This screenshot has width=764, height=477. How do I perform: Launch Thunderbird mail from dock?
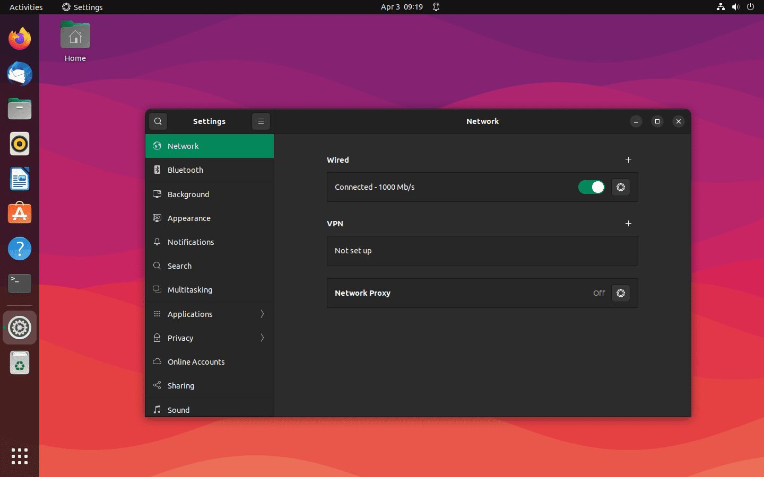[20, 74]
